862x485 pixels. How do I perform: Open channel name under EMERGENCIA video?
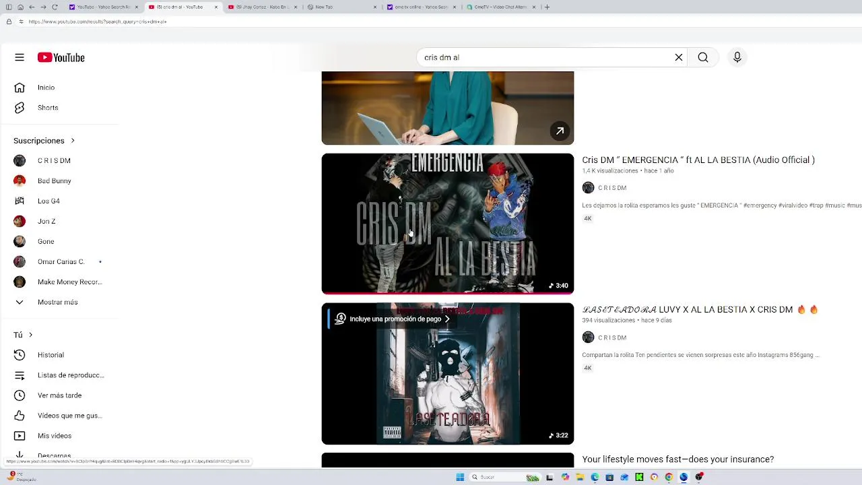(x=612, y=188)
